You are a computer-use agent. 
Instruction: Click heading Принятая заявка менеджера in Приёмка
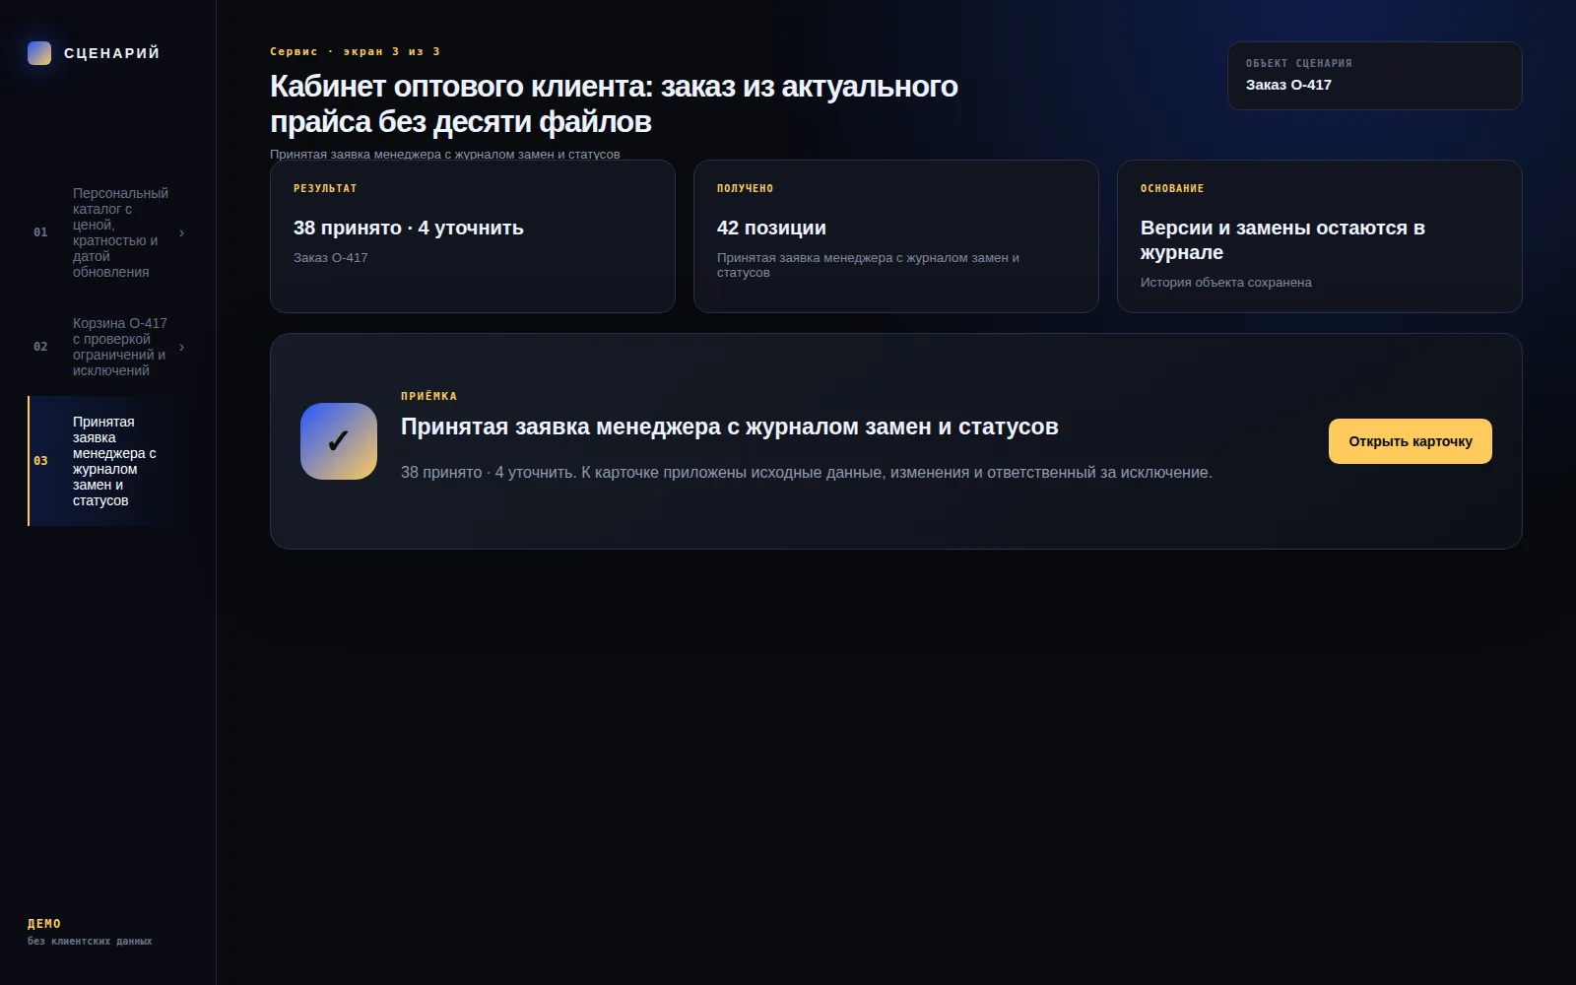(730, 427)
